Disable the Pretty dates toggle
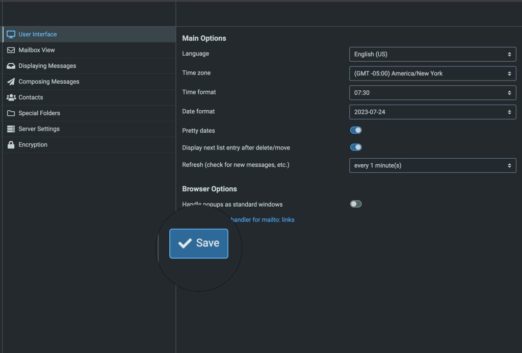Screen dimensions: 522x353 pos(356,131)
